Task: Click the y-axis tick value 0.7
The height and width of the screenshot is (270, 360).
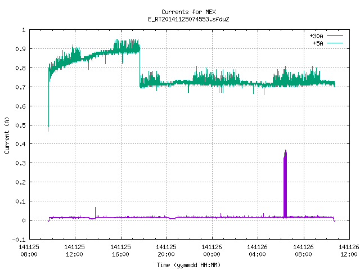Action: pos(20,87)
